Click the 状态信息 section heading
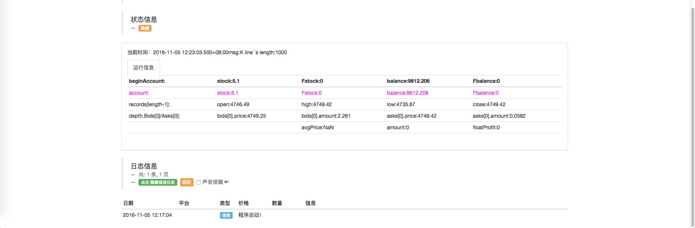Viewport: 695px width, 228px height. 144,19
